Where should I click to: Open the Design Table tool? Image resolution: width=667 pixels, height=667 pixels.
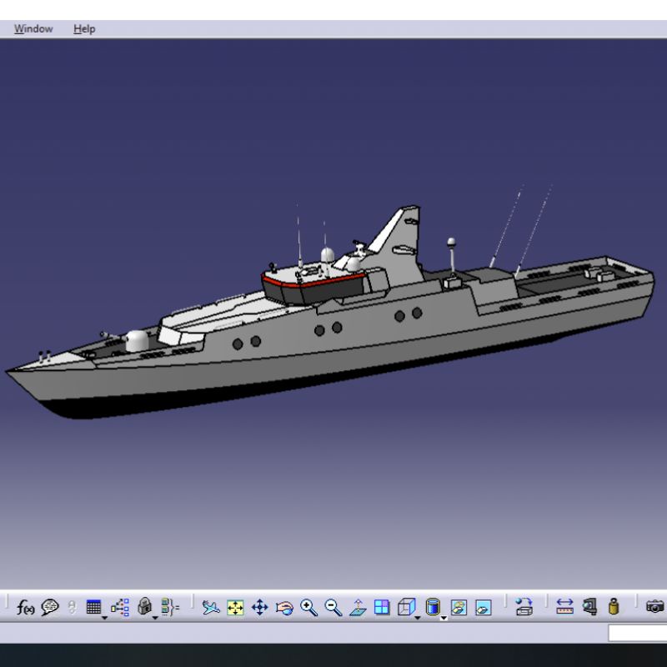click(x=93, y=607)
